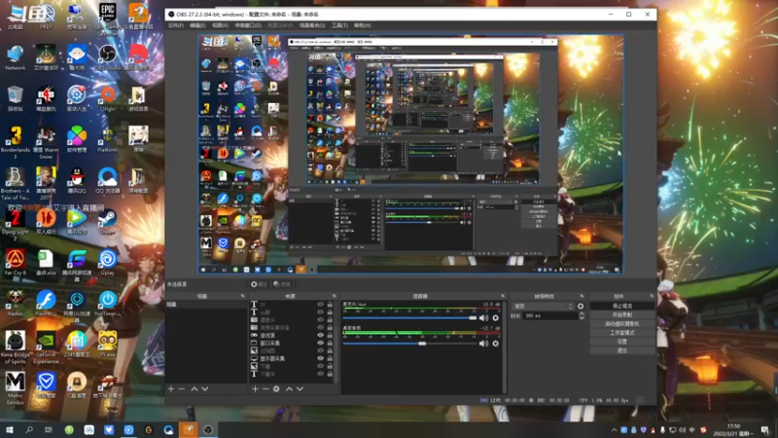Move source up in sources list
Screen dimensions: 778x438
pos(289,389)
